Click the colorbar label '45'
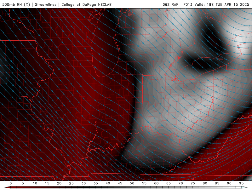The width and height of the screenshot is (252, 189). coord(120,183)
